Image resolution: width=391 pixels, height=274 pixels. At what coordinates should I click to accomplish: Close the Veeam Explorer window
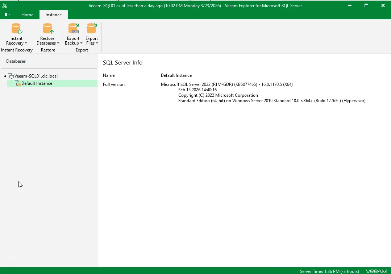point(383,5)
